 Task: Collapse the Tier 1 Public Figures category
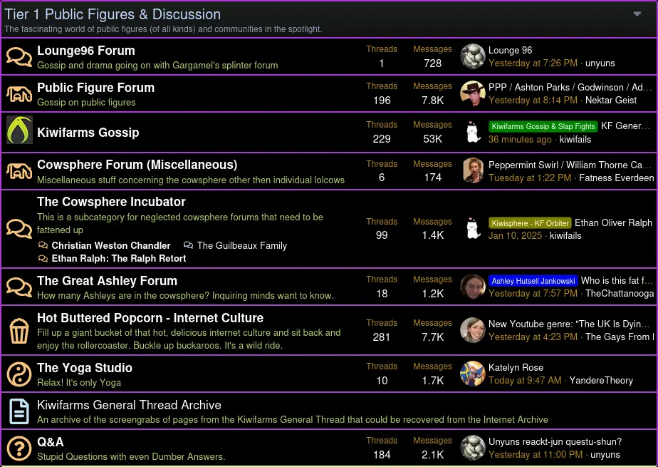(x=637, y=14)
